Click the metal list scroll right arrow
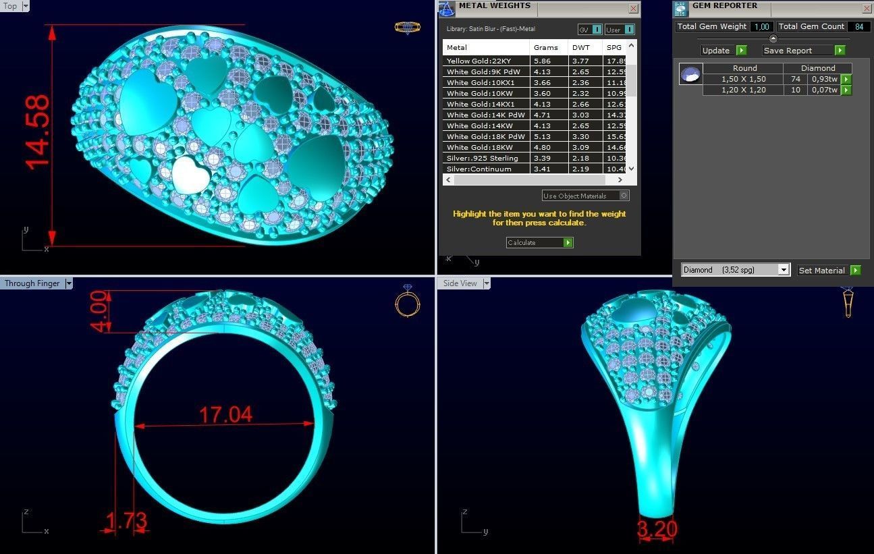This screenshot has height=554, width=874. [x=621, y=179]
